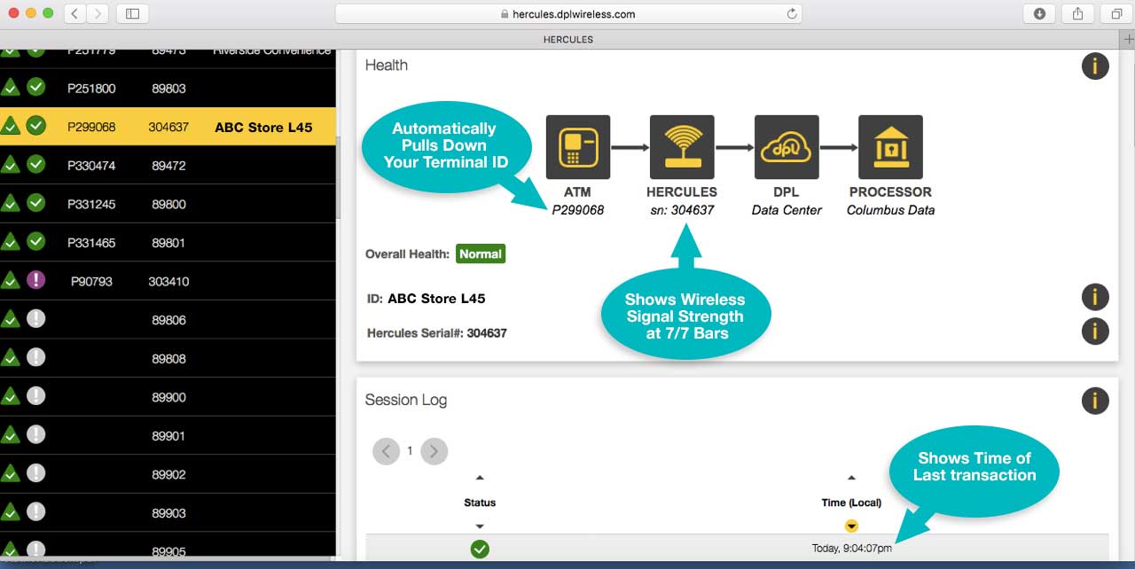Click yellow Time (Local) descending sort arrow

(851, 526)
